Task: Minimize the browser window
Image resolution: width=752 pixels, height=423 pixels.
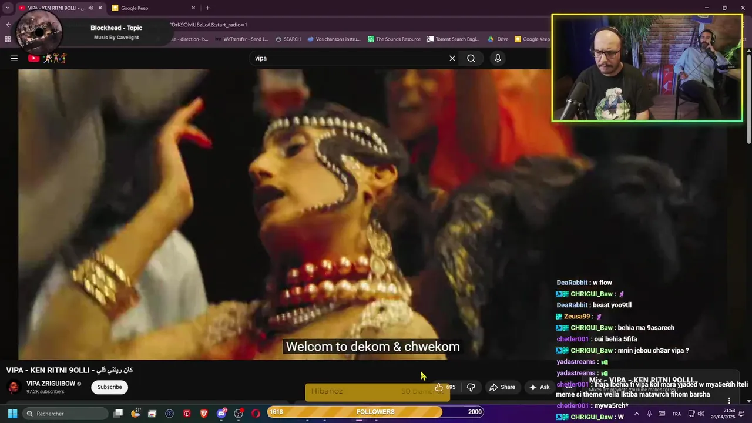Action: [x=707, y=8]
